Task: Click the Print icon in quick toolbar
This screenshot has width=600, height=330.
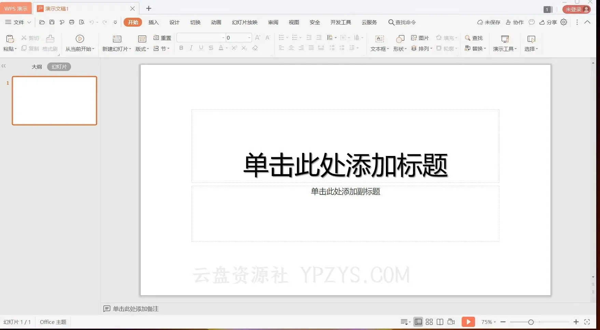Action: [x=72, y=22]
